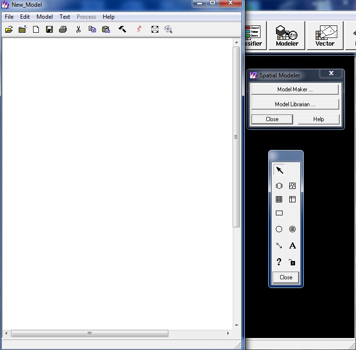The image size is (356, 350).
Task: Select the scalar rectangle tool
Action: pos(279,213)
